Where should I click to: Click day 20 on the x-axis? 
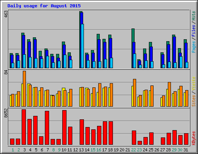(122, 150)
